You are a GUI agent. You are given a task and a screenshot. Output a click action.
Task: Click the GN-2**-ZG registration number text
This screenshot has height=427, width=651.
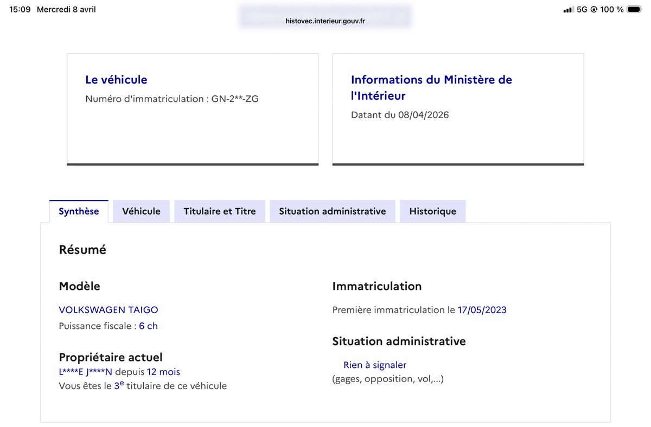pyautogui.click(x=235, y=99)
